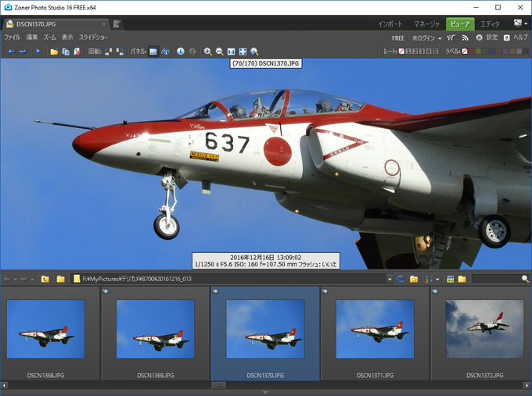Toggle the filmstrip panel button
This screenshot has width=532, height=396.
point(153,52)
